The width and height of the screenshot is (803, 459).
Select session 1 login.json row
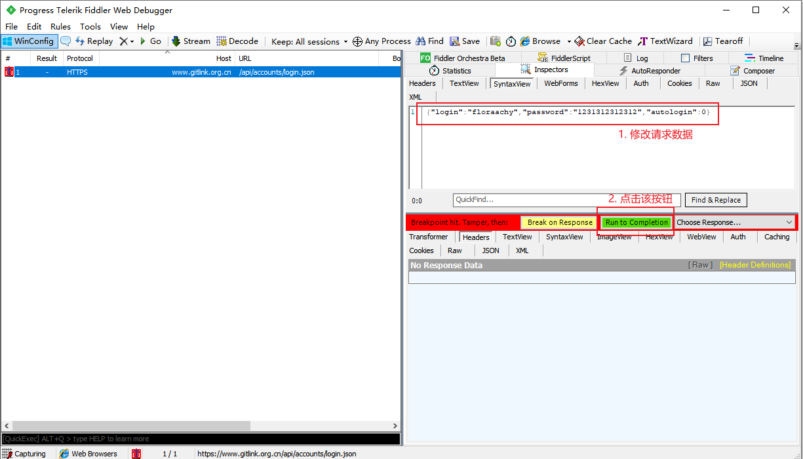click(x=201, y=72)
